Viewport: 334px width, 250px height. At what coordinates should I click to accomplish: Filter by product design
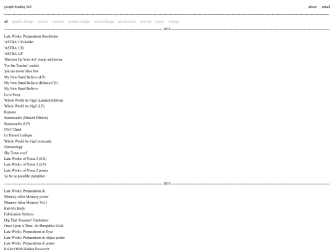tap(79, 22)
